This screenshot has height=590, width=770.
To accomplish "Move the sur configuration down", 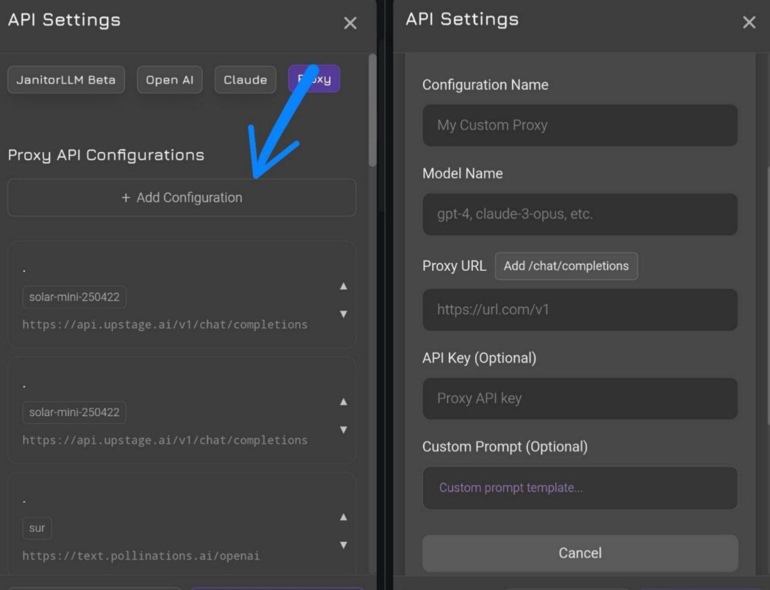I will point(343,545).
